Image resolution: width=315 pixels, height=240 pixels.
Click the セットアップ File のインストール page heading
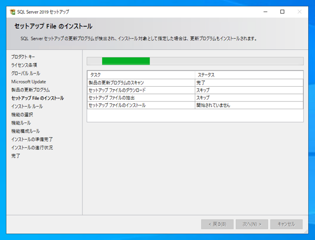click(53, 26)
